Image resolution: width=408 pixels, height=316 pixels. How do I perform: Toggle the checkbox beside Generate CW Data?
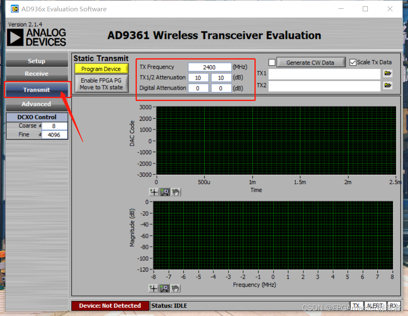272,62
